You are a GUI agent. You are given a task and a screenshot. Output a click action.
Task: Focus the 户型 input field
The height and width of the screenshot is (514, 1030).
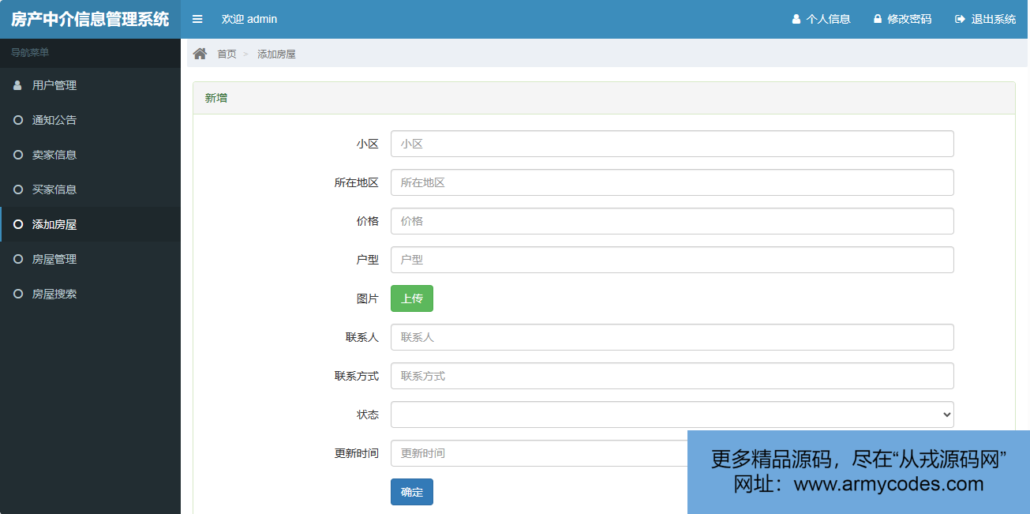pyautogui.click(x=672, y=260)
